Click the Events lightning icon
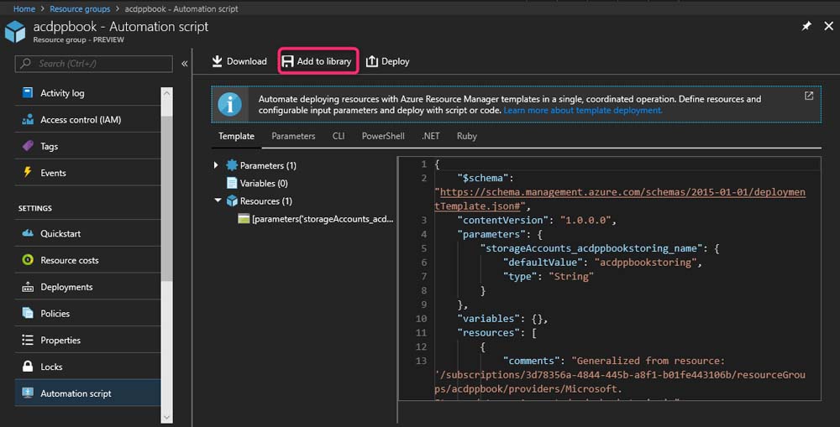 [x=27, y=173]
